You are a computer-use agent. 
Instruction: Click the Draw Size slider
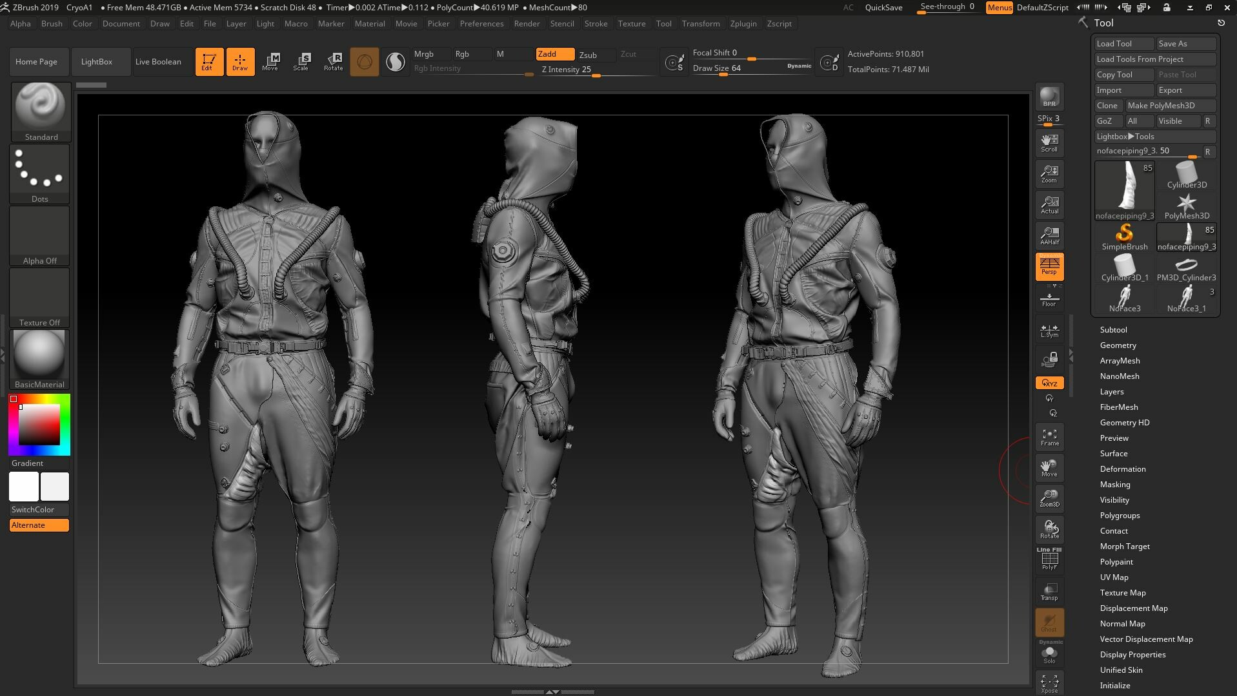coord(751,68)
